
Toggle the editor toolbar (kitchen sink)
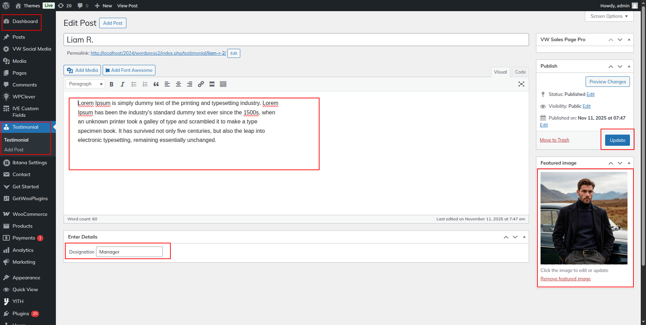(x=223, y=84)
